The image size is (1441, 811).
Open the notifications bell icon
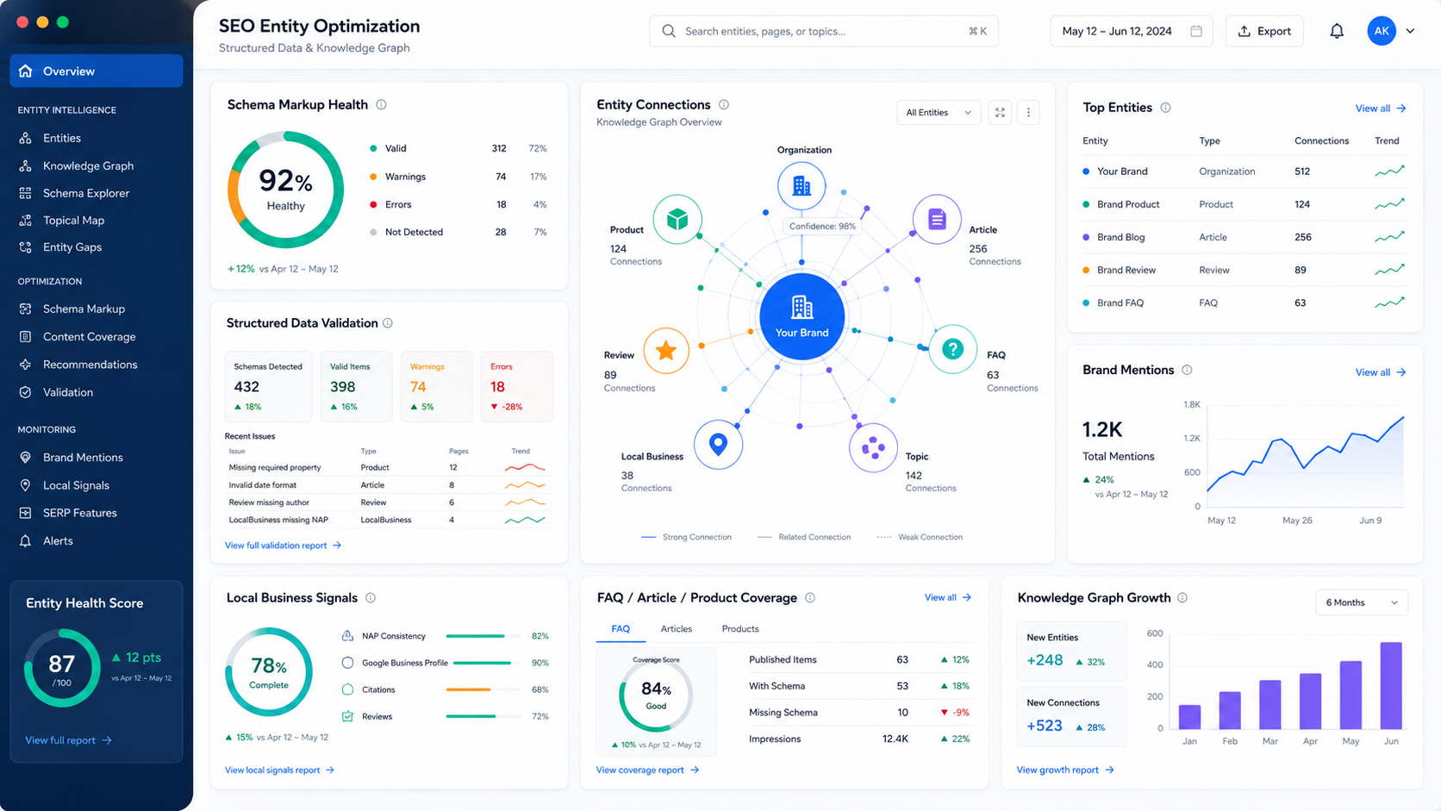[x=1337, y=31]
